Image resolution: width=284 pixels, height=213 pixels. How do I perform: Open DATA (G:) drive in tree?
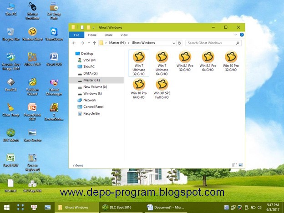pyautogui.click(x=88, y=73)
